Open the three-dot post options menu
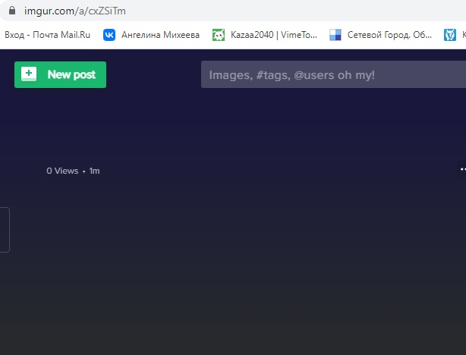Image resolution: width=466 pixels, height=355 pixels. (462, 169)
